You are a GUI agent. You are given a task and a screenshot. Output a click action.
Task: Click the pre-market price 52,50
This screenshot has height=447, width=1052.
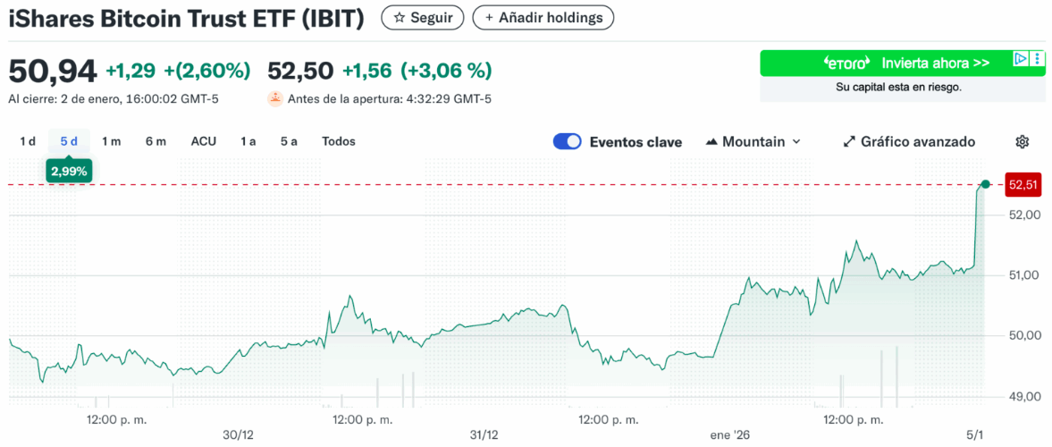pos(300,71)
